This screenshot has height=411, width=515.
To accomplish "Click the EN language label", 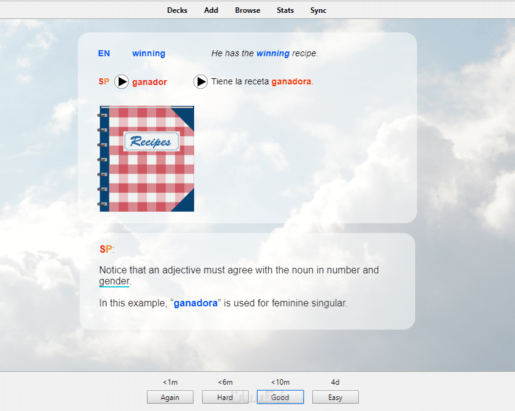I will 103,53.
